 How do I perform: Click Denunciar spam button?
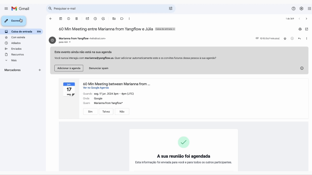[99, 68]
